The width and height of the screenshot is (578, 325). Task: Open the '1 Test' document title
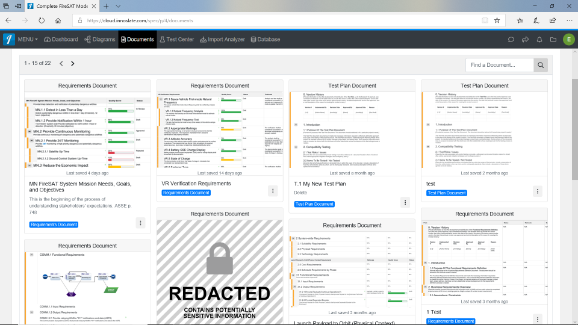click(434, 312)
